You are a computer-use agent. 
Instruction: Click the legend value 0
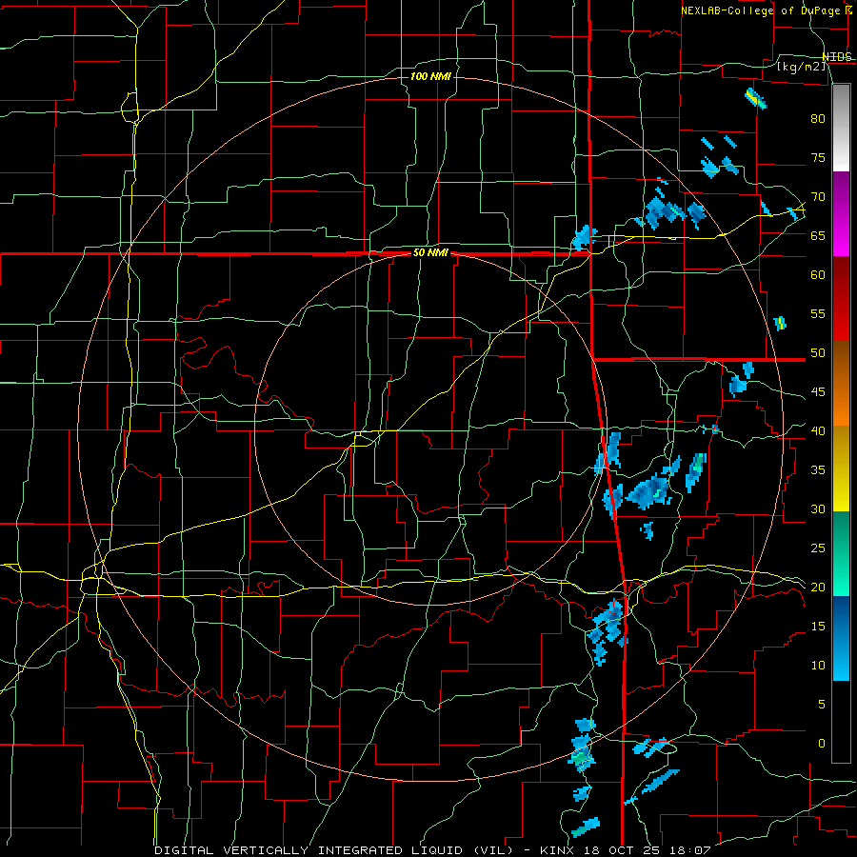822,744
